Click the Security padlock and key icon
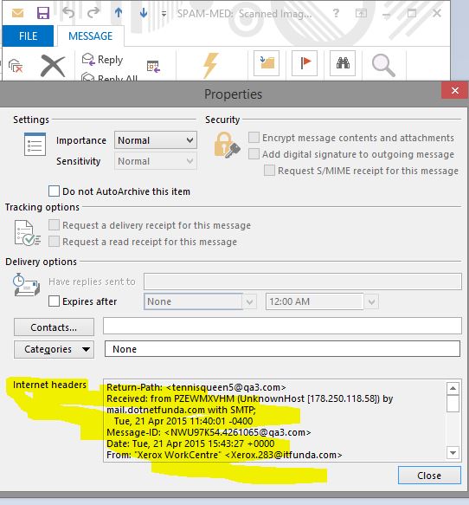 click(227, 146)
